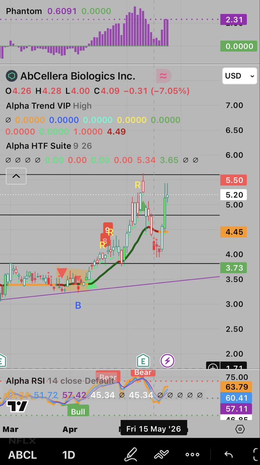Open chart settings hexagon icon

tap(241, 429)
